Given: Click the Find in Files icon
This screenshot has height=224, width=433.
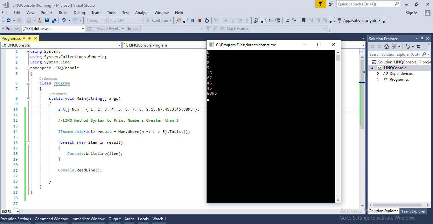Looking at the screenshot, I should click(178, 20).
